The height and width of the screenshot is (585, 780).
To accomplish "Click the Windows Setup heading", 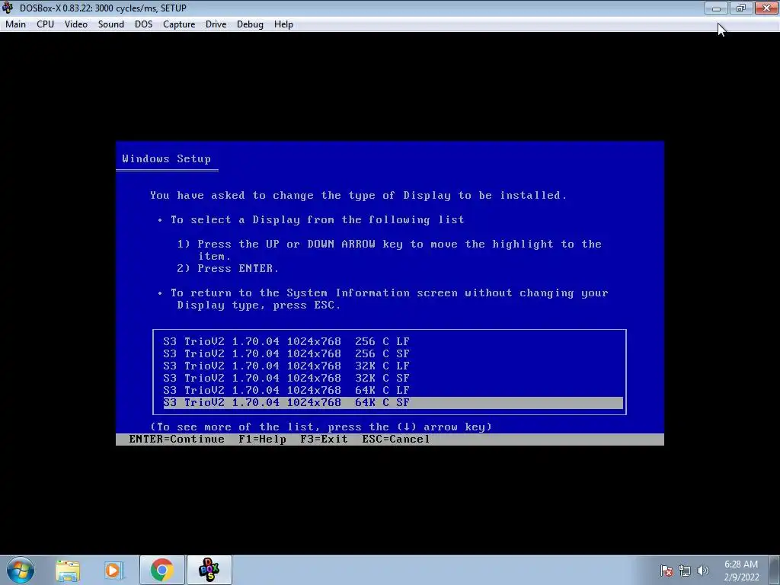I will point(167,158).
